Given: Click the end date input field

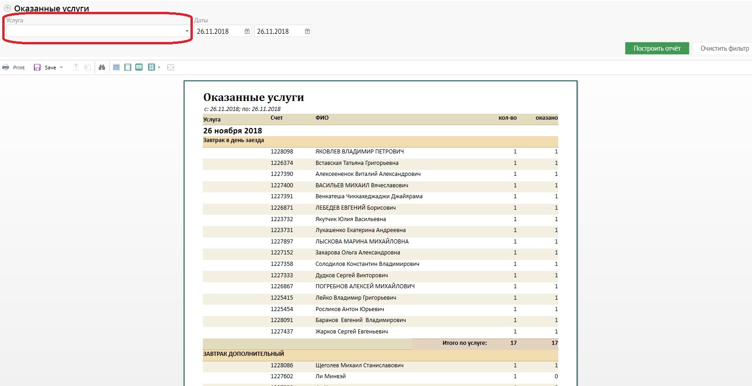Looking at the screenshot, I should pyautogui.click(x=279, y=31).
